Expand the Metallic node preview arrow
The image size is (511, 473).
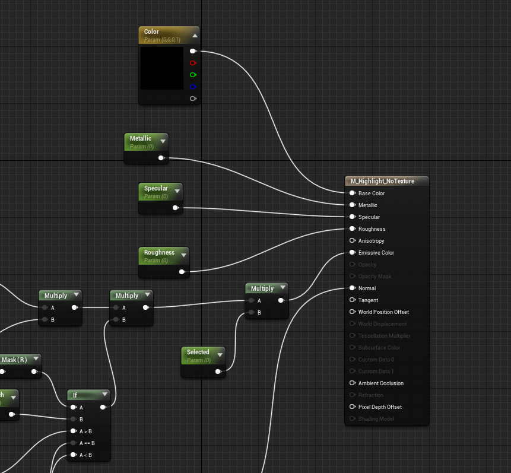point(163,142)
